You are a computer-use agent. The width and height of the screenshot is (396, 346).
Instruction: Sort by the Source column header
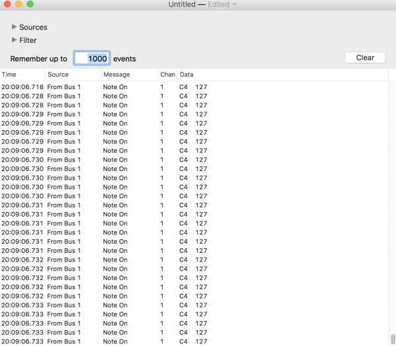tap(73, 75)
